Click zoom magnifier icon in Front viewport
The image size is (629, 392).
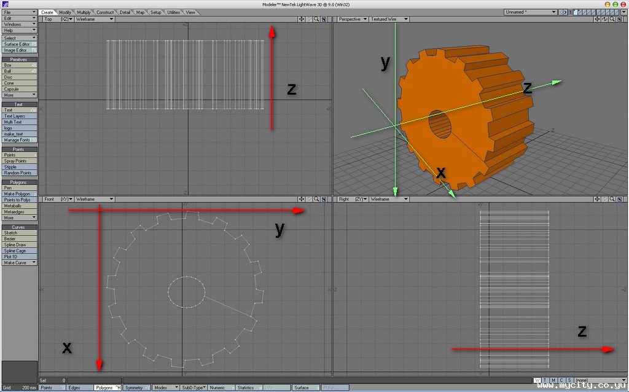point(316,199)
